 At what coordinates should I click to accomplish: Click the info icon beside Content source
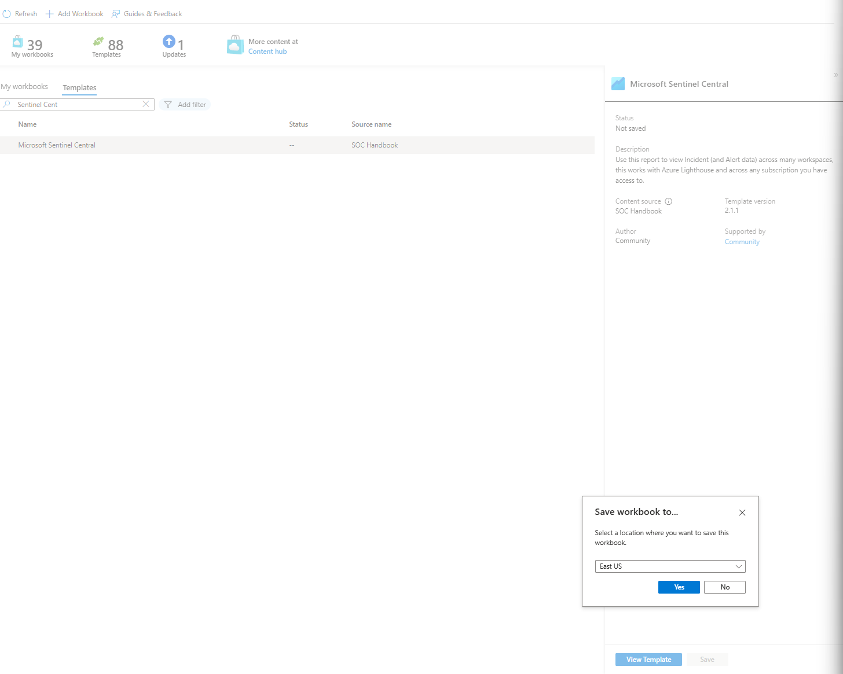click(669, 201)
